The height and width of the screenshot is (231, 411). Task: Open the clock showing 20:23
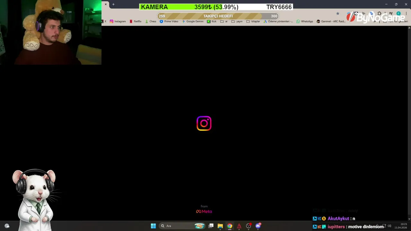(401, 226)
